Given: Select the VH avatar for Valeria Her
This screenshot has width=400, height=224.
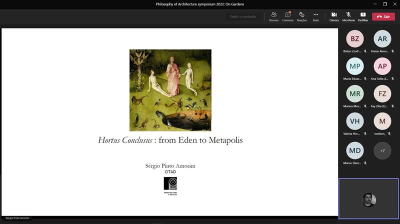Looking at the screenshot, I should click(x=355, y=121).
